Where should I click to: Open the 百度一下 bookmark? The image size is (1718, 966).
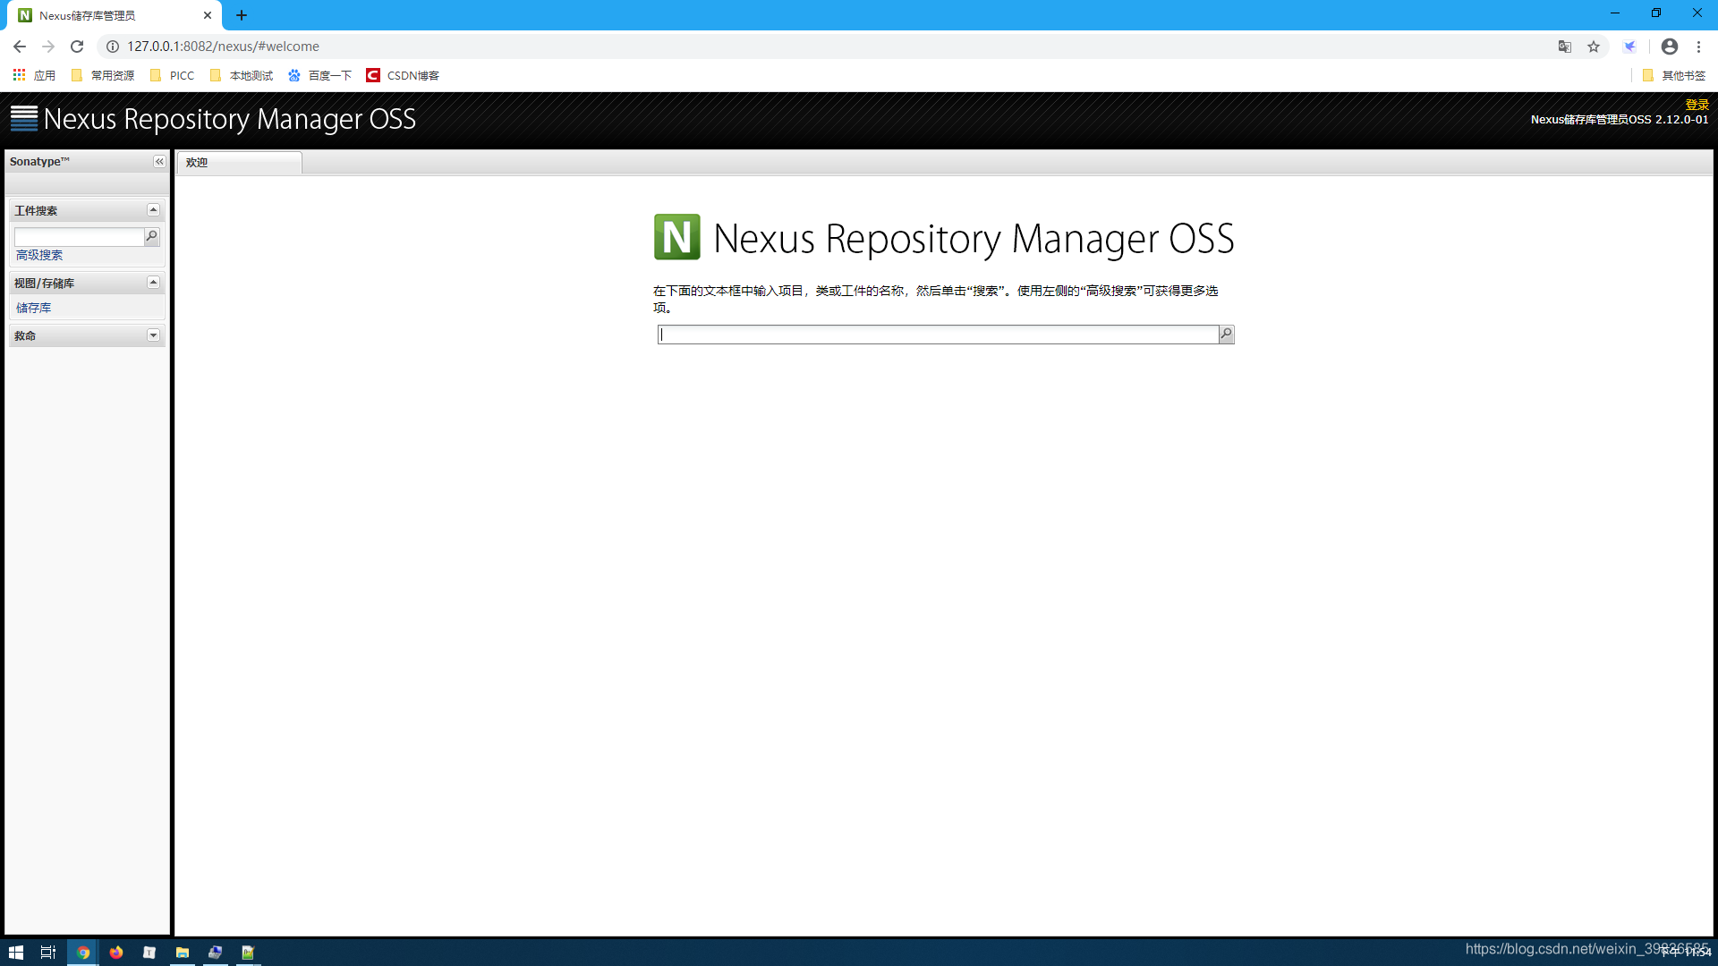point(320,75)
